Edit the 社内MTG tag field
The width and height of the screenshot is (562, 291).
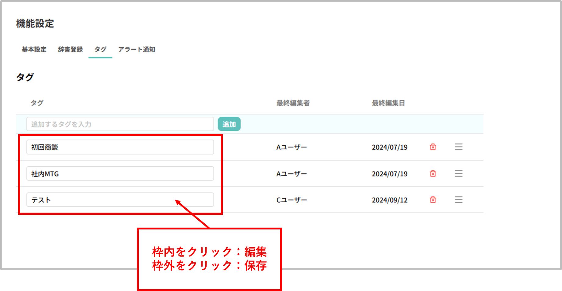[120, 174]
